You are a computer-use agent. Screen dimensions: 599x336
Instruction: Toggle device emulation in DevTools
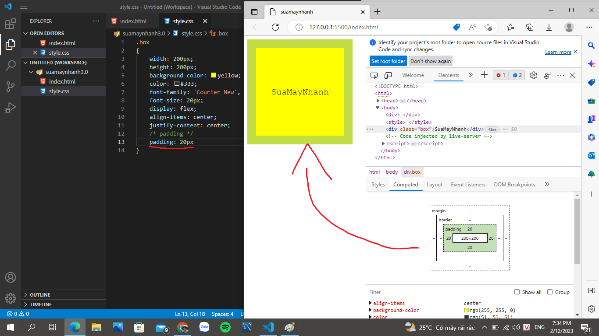pyautogui.click(x=388, y=75)
